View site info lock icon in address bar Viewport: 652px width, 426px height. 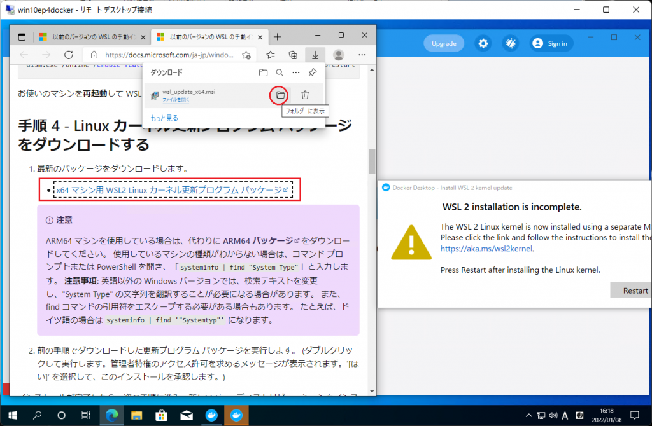pos(94,55)
